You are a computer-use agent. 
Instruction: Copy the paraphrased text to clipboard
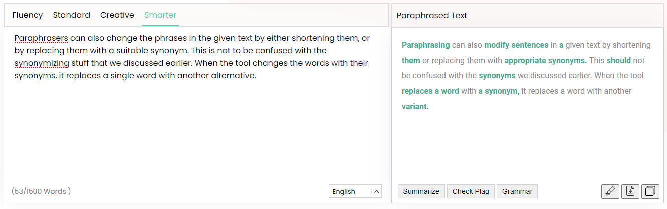(650, 191)
